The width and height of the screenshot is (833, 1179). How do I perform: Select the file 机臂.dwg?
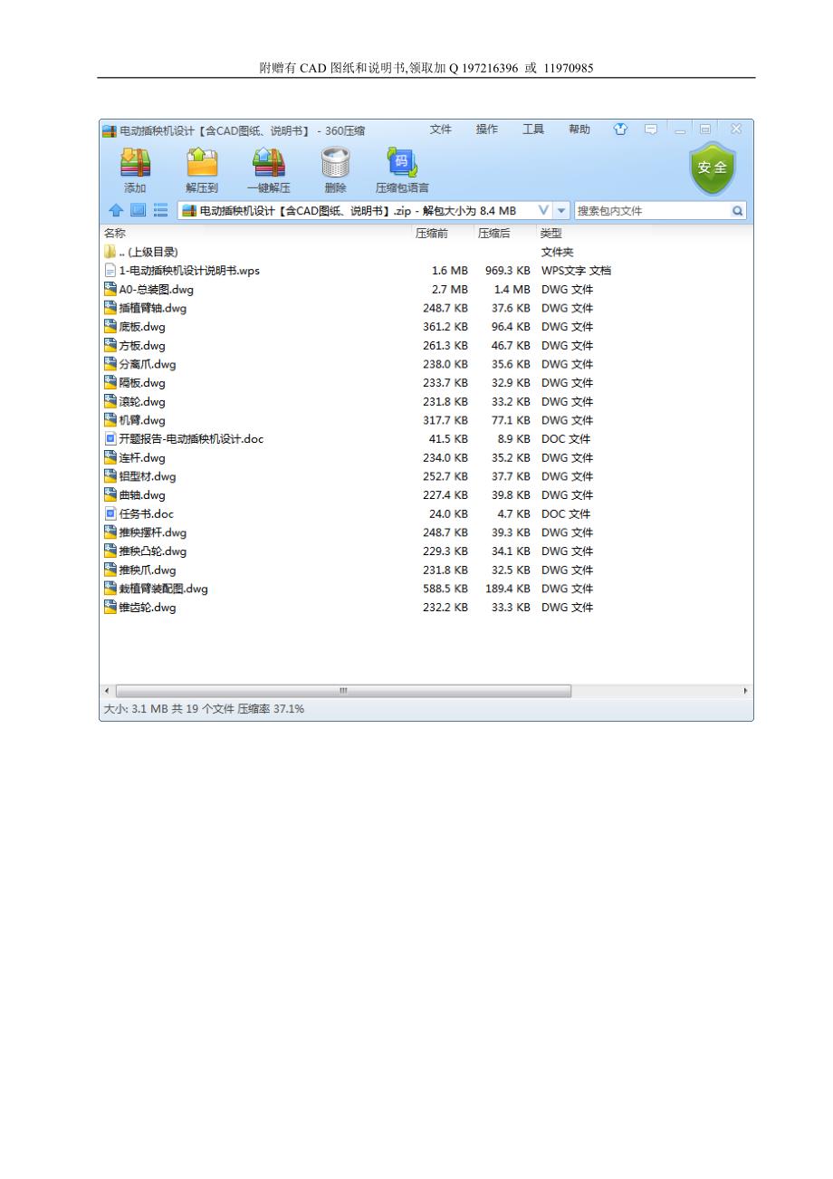click(x=142, y=420)
